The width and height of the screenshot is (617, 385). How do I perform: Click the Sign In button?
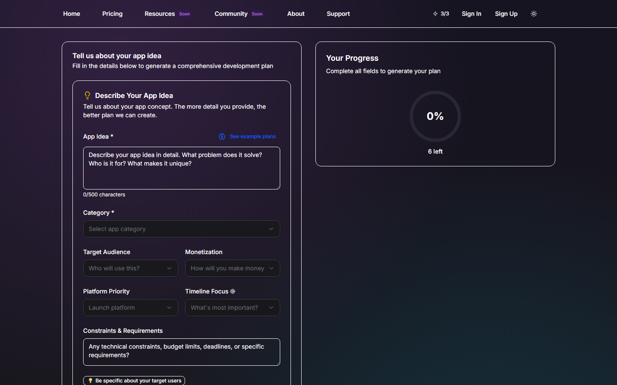[x=471, y=14]
